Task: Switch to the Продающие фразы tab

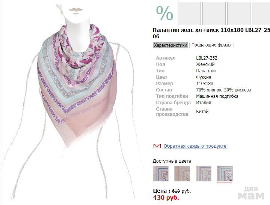Action: (211, 45)
